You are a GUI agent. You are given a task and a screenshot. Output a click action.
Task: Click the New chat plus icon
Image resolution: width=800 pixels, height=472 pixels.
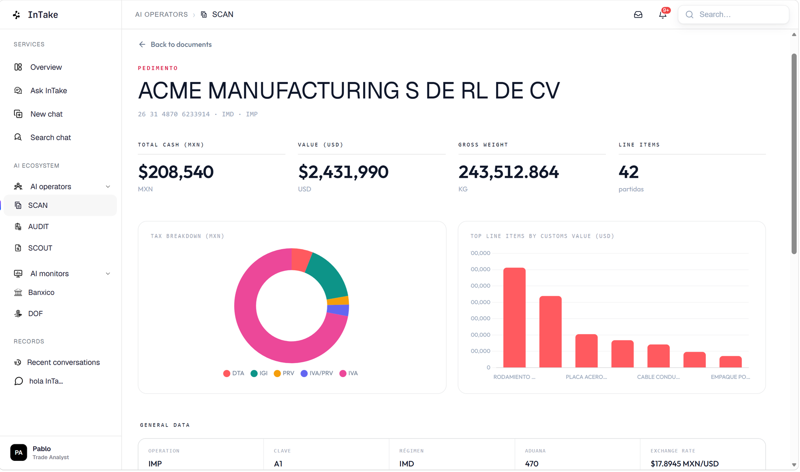click(18, 114)
